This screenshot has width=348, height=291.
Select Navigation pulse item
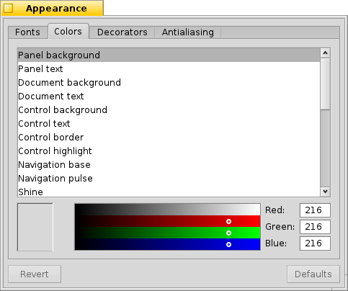(x=169, y=179)
